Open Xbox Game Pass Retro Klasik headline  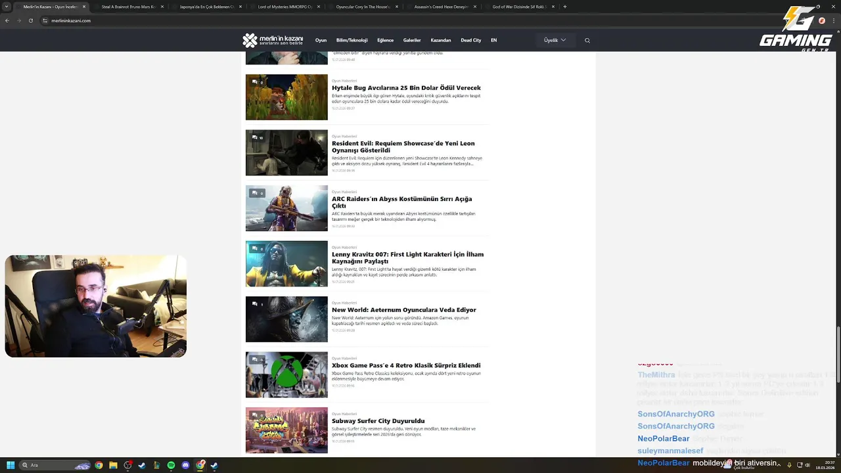[406, 365]
